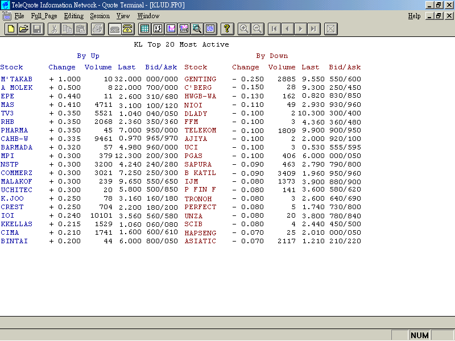Select stock A MOLEK row
455x341 pixels.
click(x=16, y=88)
